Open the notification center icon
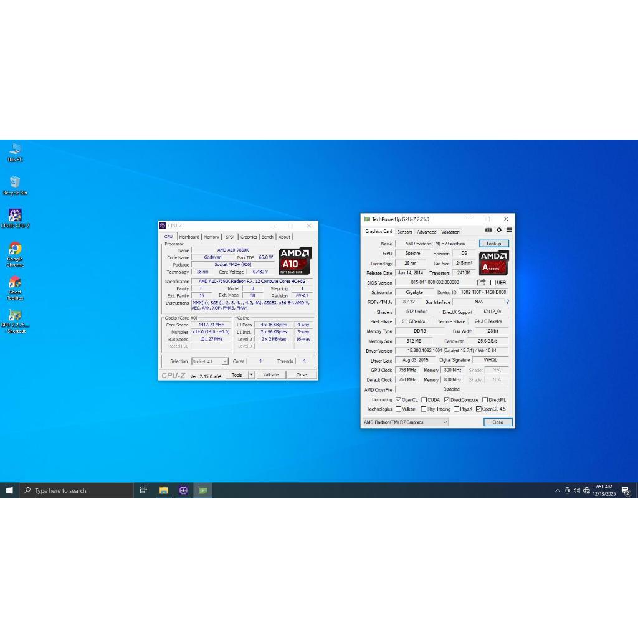Image resolution: width=638 pixels, height=638 pixels. pos(626,491)
